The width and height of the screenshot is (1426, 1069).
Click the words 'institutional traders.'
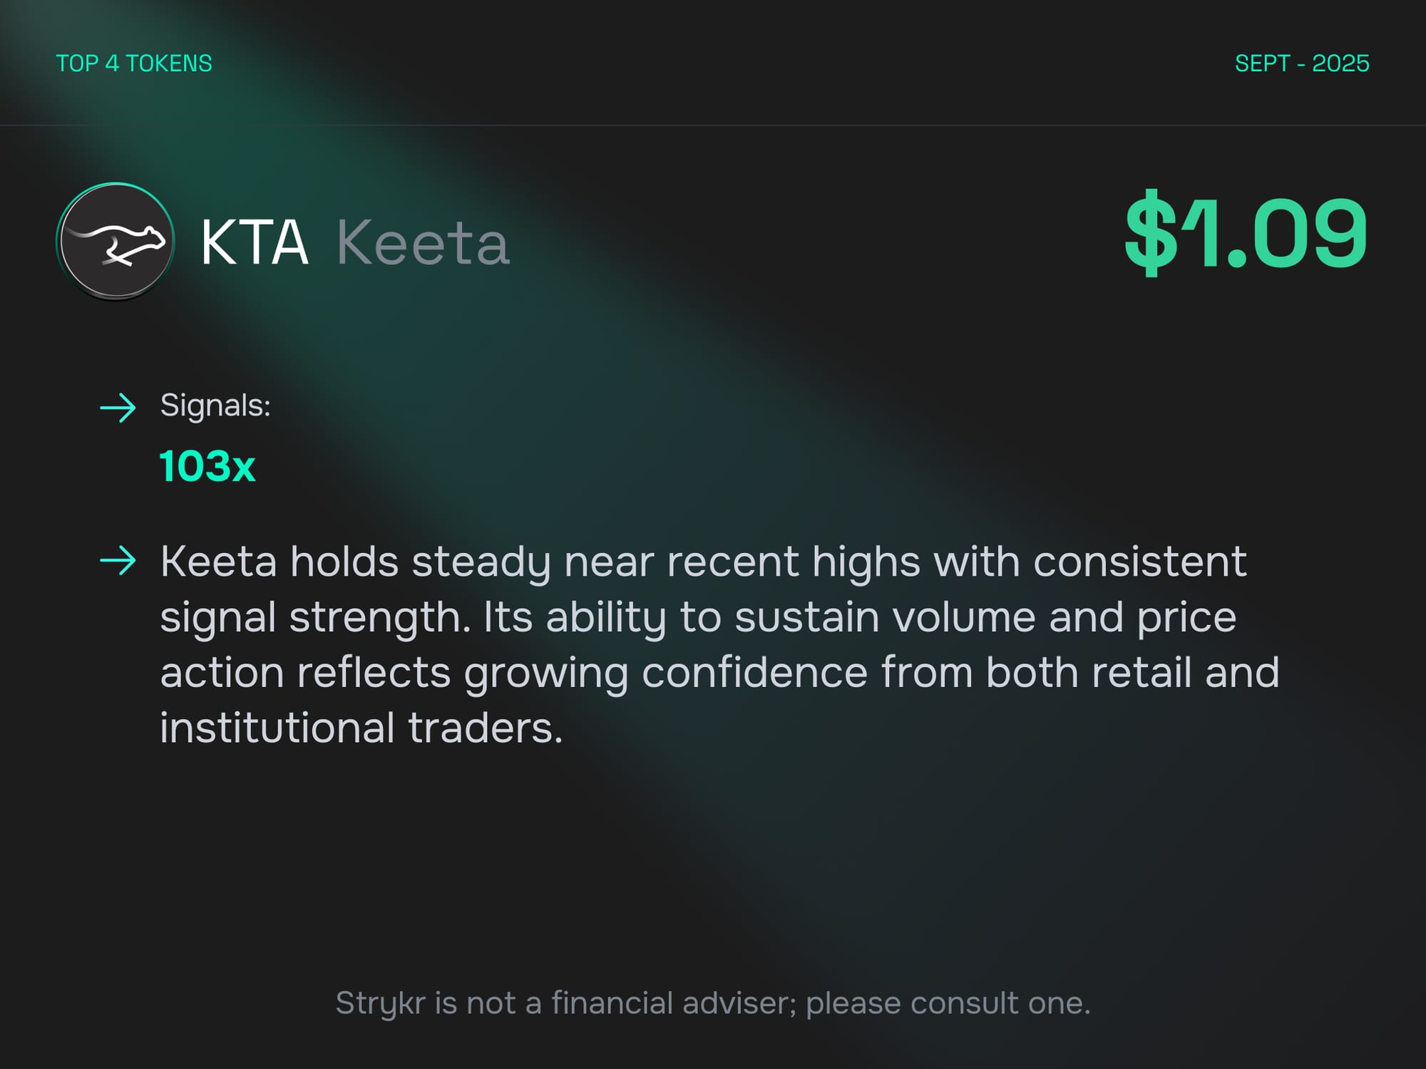point(361,728)
